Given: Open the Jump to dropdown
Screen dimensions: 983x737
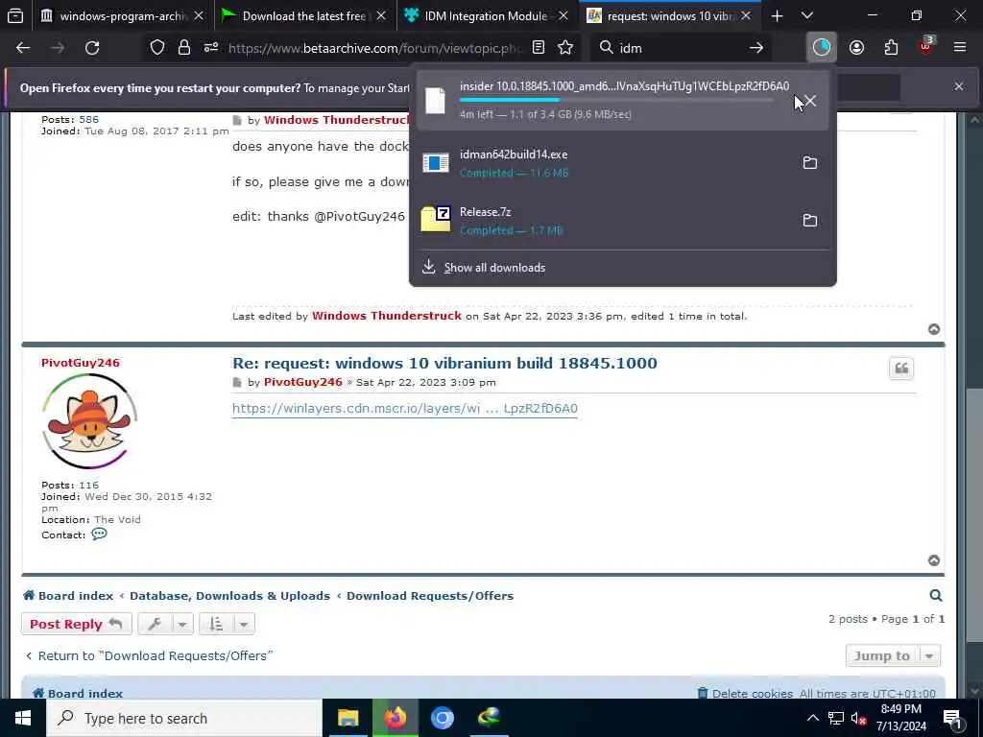Looking at the screenshot, I should pos(893,656).
